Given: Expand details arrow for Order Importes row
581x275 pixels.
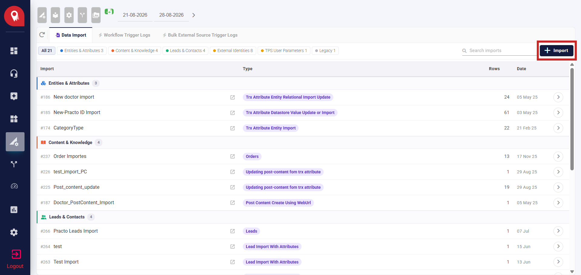Looking at the screenshot, I should (x=558, y=156).
